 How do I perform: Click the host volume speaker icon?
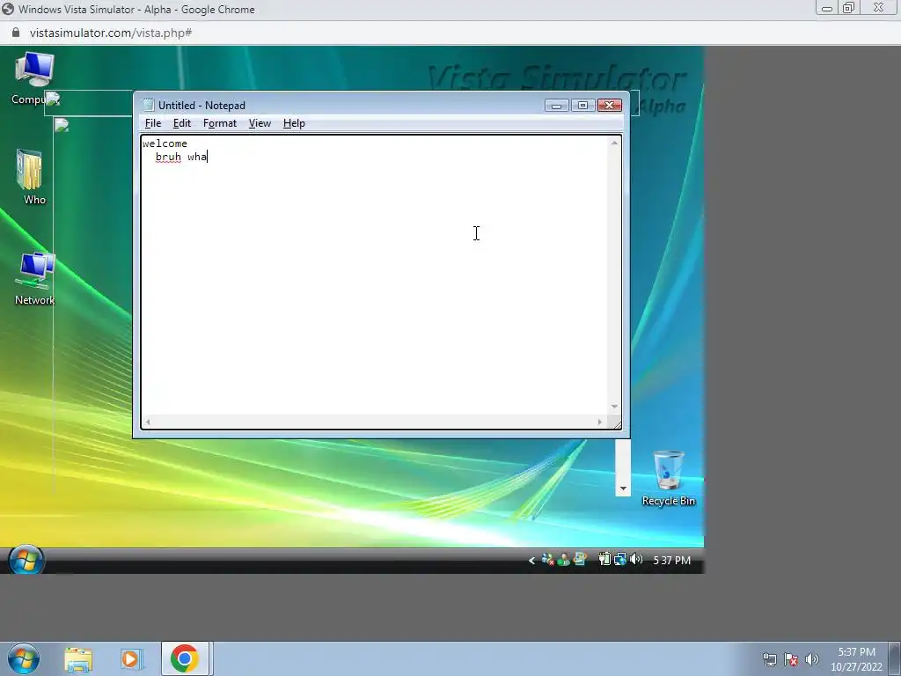(x=812, y=659)
